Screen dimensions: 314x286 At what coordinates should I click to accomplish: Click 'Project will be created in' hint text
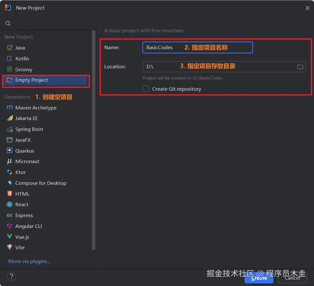(182, 78)
